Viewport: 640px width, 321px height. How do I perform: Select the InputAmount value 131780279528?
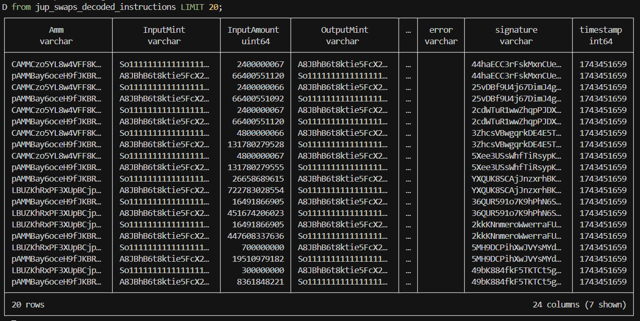coord(256,144)
